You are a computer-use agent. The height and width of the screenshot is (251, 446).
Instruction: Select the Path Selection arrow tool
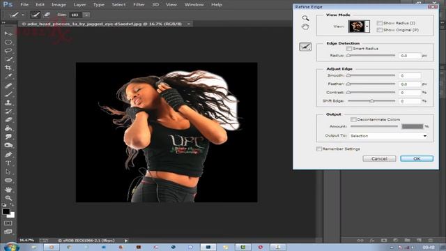click(x=8, y=172)
